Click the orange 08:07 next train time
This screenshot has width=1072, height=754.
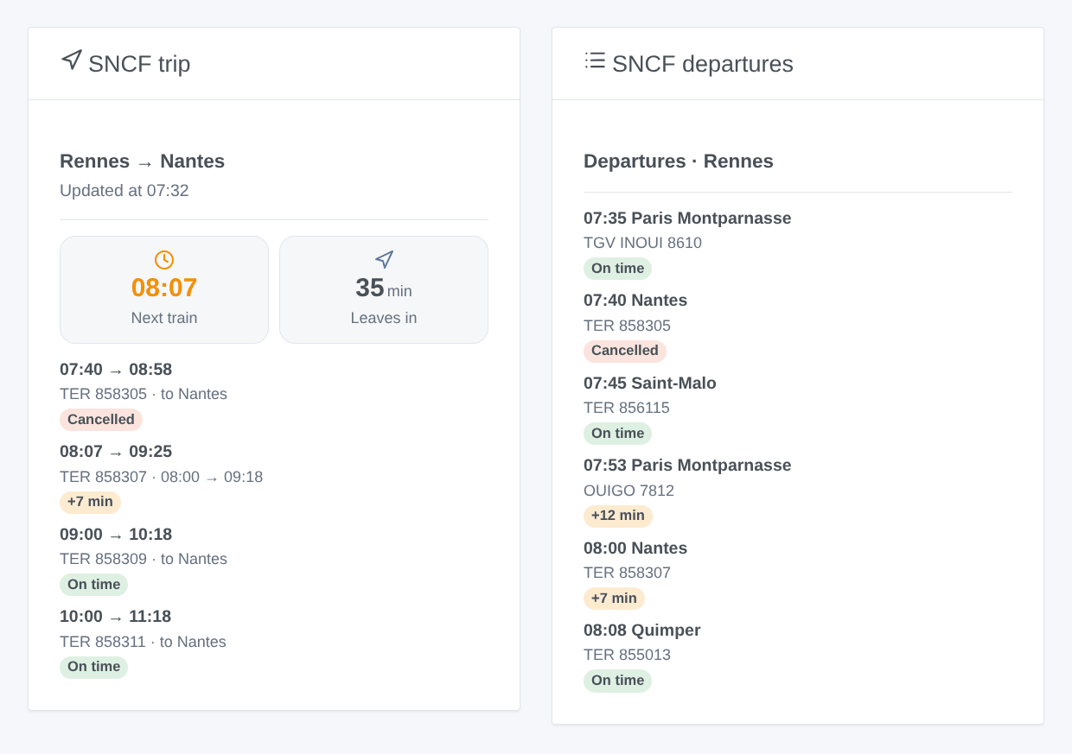click(164, 288)
